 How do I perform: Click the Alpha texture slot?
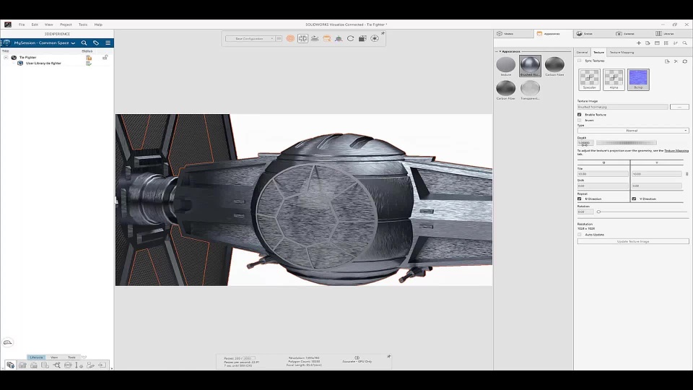click(614, 78)
